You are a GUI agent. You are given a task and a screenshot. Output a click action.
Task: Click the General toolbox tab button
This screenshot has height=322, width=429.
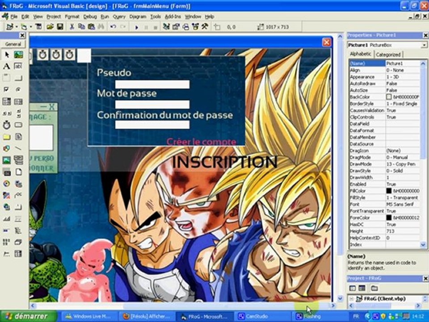[13, 44]
